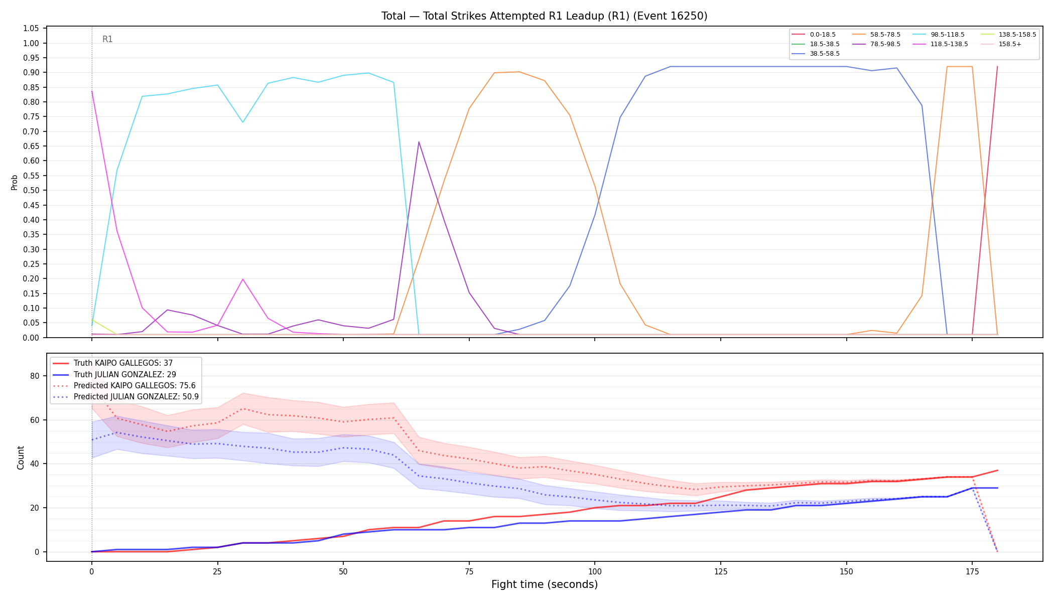Click the "Count" y-axis label
Image resolution: width=1054 pixels, height=602 pixels.
21,458
